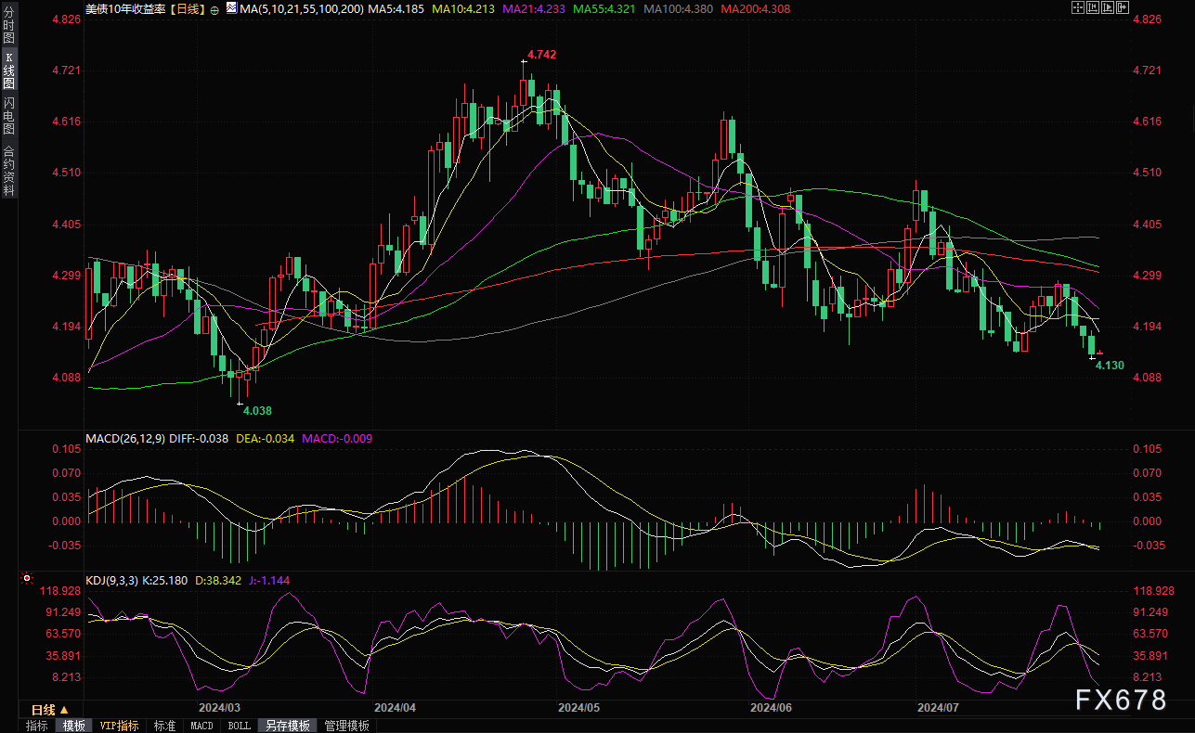This screenshot has height=733, width=1195.
Task: Select the BOLL template button
Action: tap(239, 726)
